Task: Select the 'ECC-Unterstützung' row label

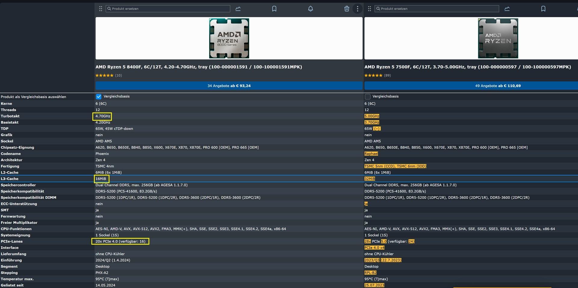Action: point(19,204)
